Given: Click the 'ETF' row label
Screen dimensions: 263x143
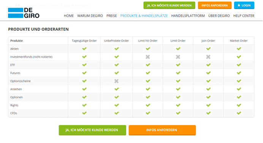Looking at the screenshot, I should pyautogui.click(x=13, y=65).
